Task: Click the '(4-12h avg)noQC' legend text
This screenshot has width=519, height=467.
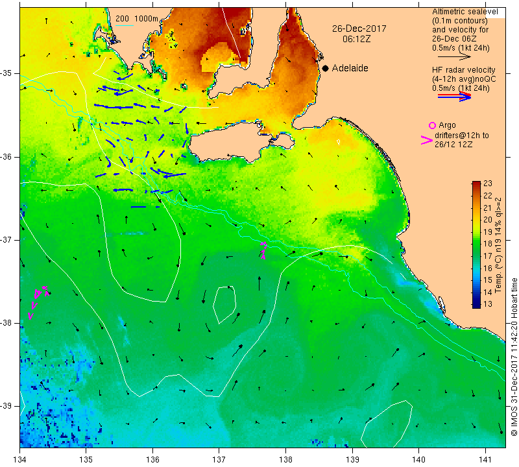Action: pos(464,79)
